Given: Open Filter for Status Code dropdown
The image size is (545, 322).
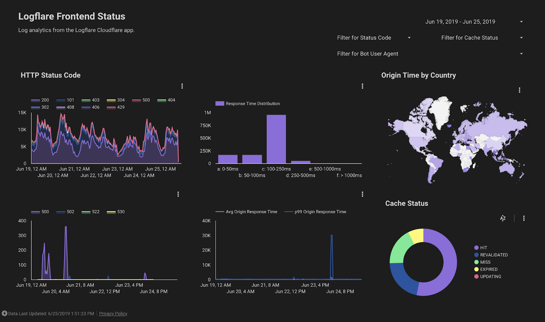Looking at the screenshot, I should click(374, 38).
